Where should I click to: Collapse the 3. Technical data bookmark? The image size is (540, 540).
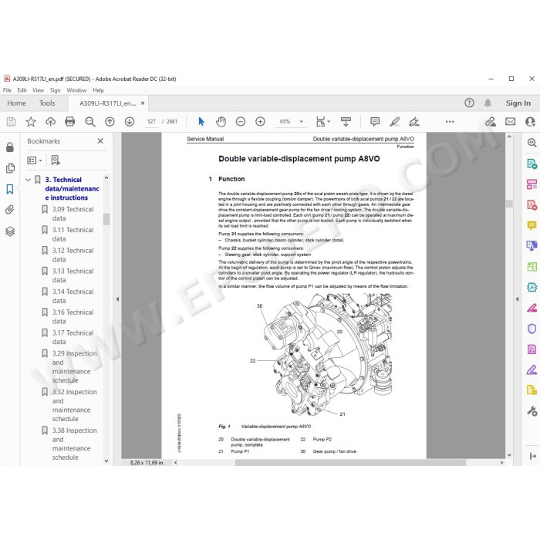click(x=29, y=180)
